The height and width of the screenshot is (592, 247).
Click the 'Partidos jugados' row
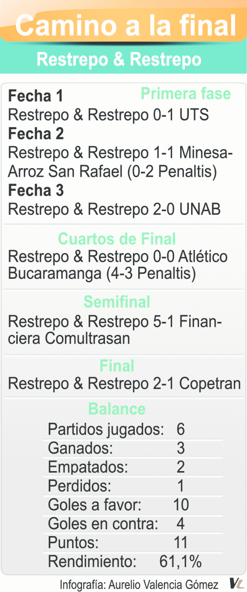(x=116, y=429)
